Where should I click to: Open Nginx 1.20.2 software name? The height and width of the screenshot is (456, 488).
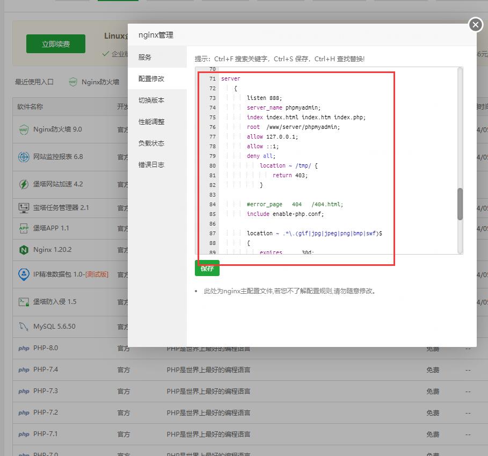(x=52, y=250)
